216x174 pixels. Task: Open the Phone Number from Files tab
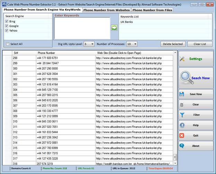tap(152, 10)
